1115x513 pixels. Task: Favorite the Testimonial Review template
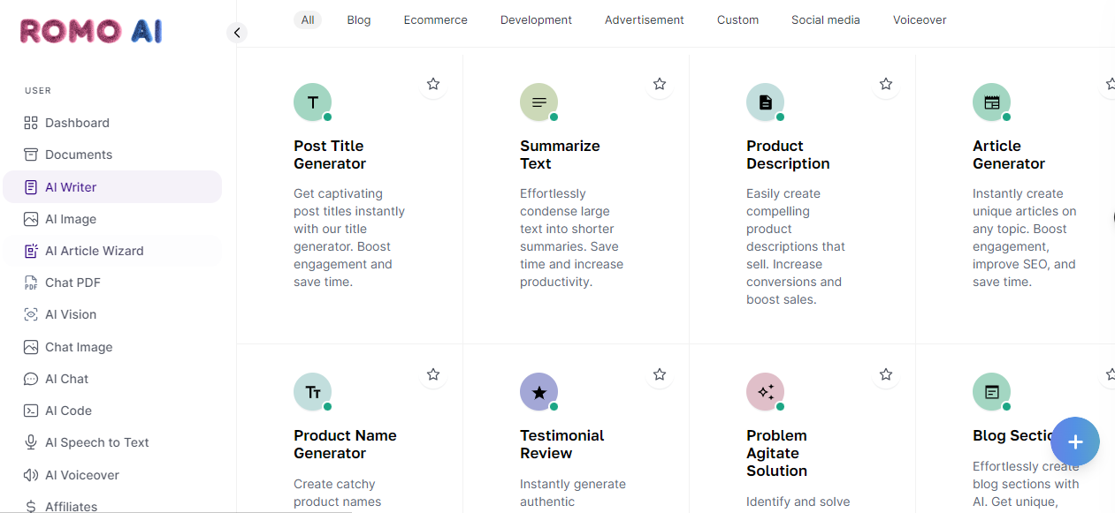point(660,374)
